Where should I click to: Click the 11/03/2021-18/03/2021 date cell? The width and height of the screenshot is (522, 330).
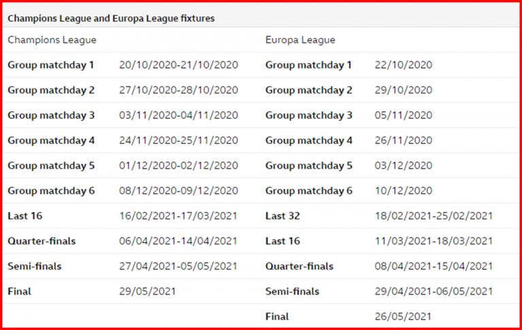(434, 241)
